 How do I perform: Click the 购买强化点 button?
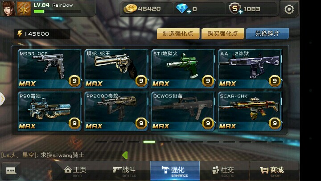pos(223,34)
